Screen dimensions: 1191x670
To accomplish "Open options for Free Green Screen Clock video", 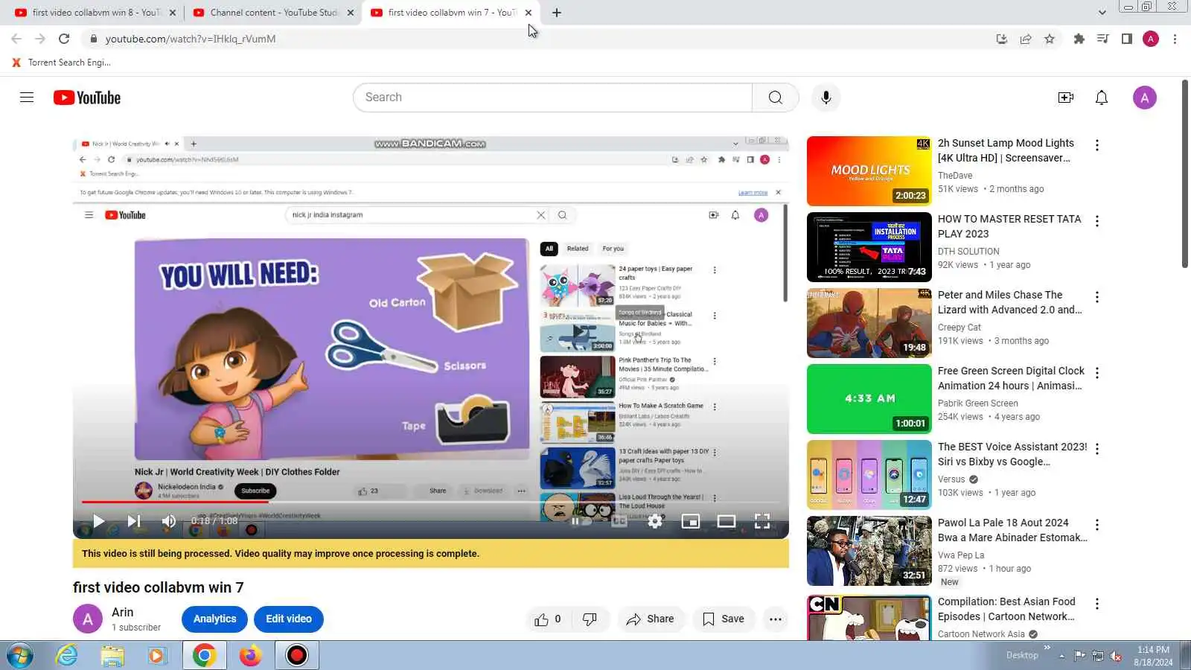I will [x=1097, y=373].
